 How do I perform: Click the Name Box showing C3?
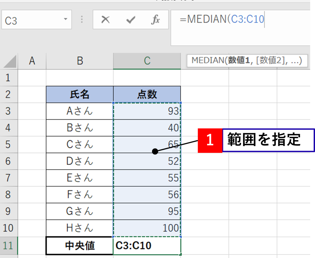30,20
